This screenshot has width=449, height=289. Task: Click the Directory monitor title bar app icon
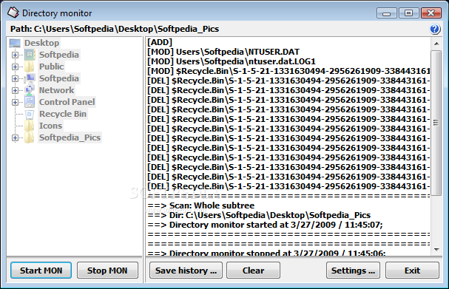(13, 13)
